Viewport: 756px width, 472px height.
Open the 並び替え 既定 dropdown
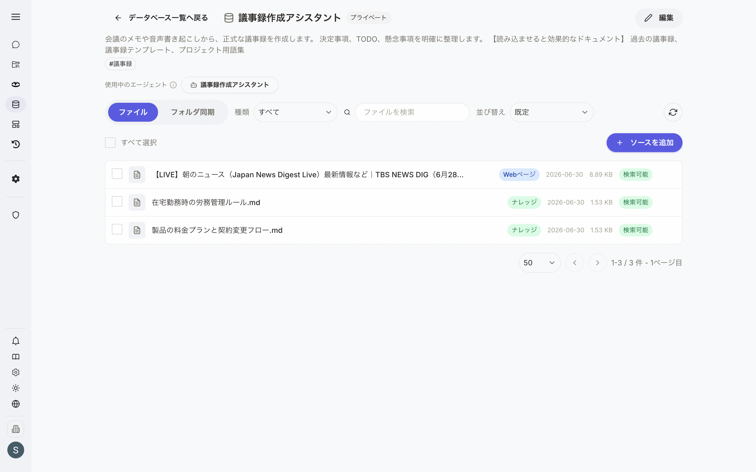(551, 112)
